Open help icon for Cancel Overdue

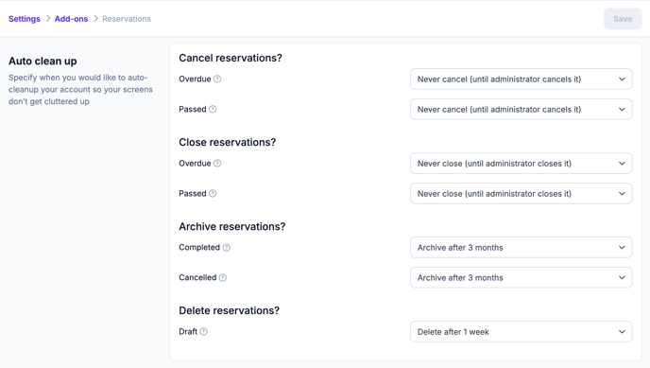[217, 79]
